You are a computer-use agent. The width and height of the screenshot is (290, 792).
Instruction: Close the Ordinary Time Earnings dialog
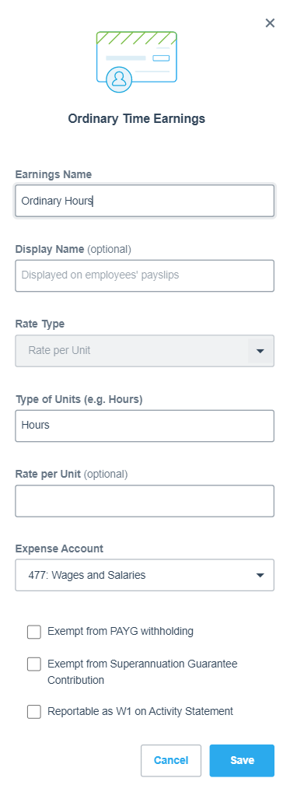[x=270, y=23]
